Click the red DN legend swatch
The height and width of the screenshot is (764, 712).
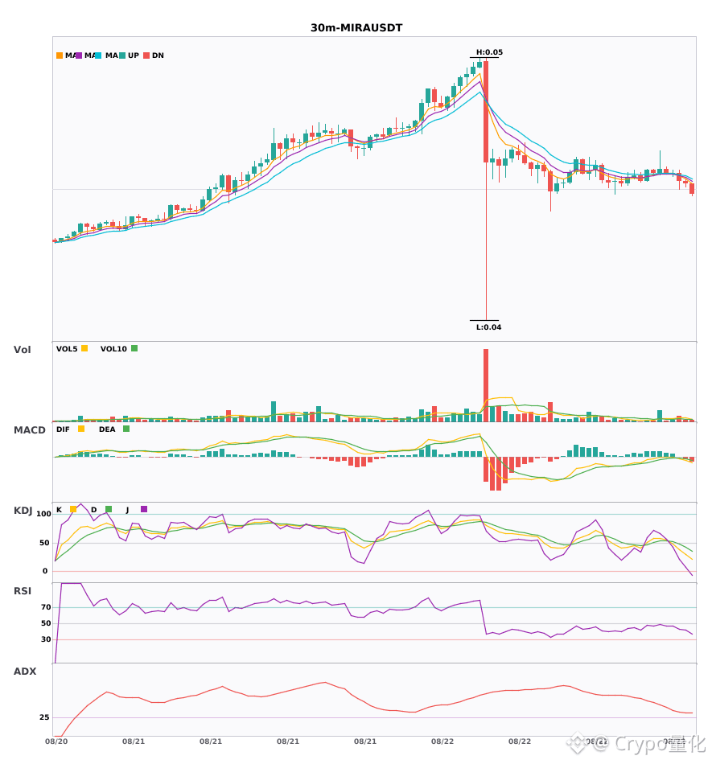146,55
